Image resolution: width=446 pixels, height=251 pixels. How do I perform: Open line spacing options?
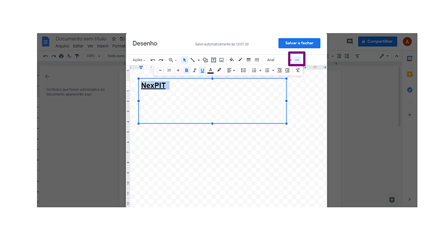[x=244, y=70]
